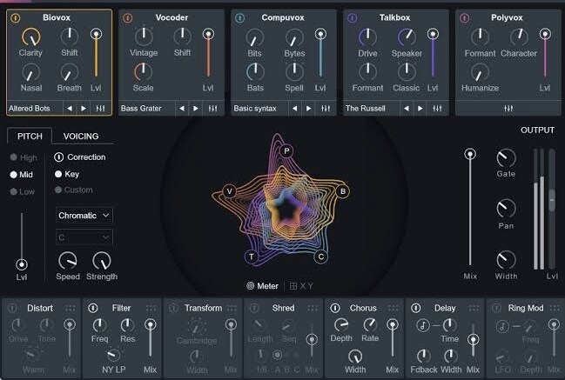Select previous Compuvox preset arrow
Viewport: 565px width, 380px height.
tap(295, 109)
